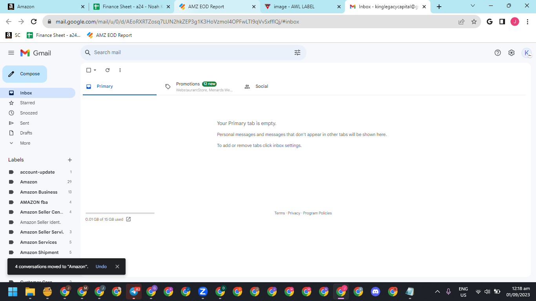Open File Explorer from the taskbar
Viewport: 536px width, 301px height.
[30, 292]
